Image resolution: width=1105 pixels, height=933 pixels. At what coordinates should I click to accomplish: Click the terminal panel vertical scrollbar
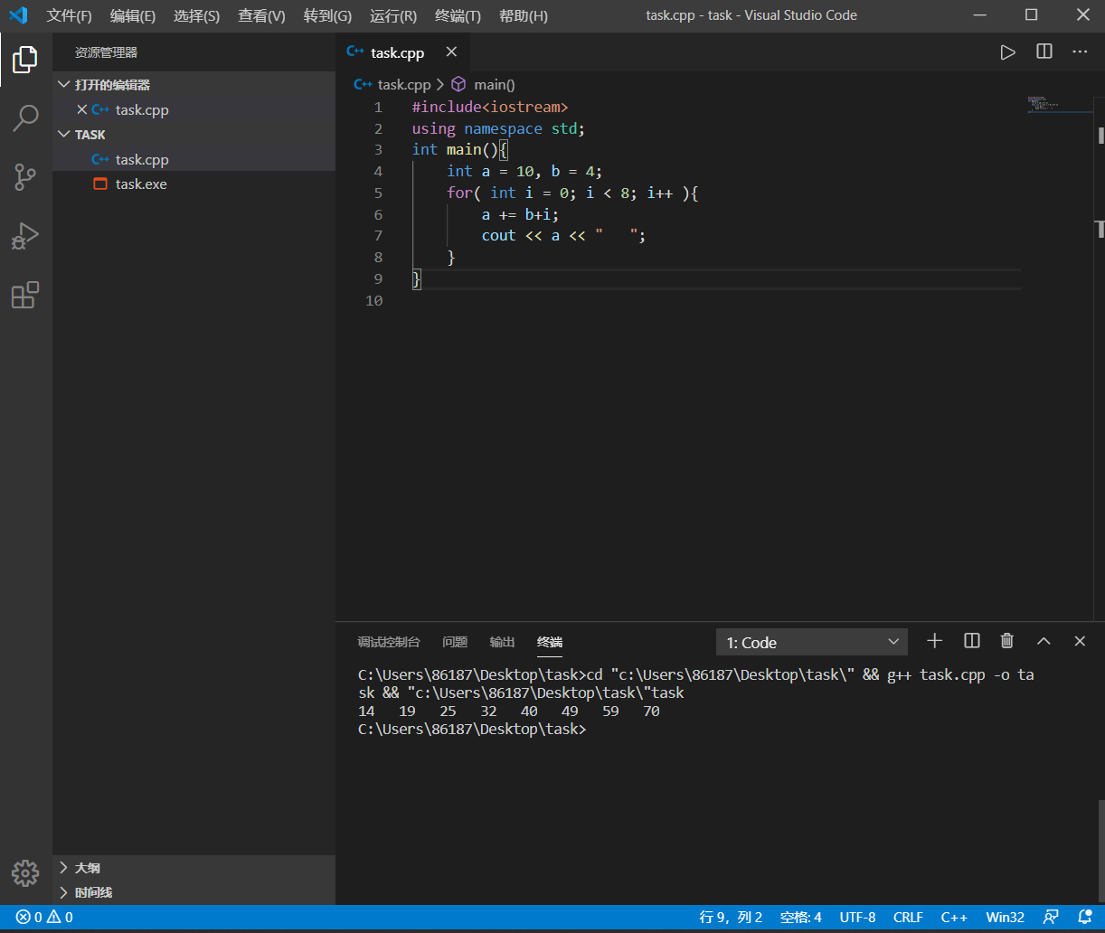(x=1100, y=850)
